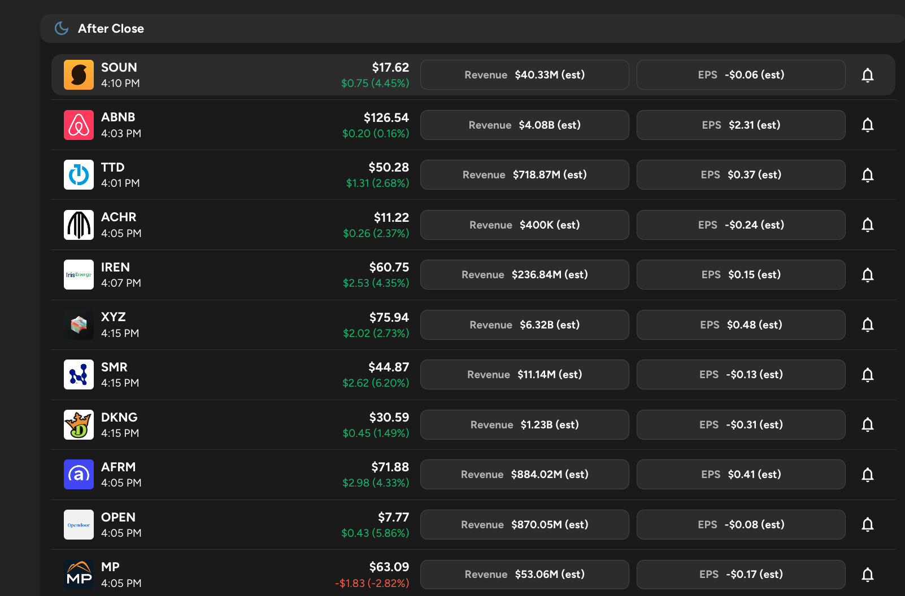The image size is (905, 596).
Task: Select TTD Revenue $718.87M estimate
Action: (525, 175)
